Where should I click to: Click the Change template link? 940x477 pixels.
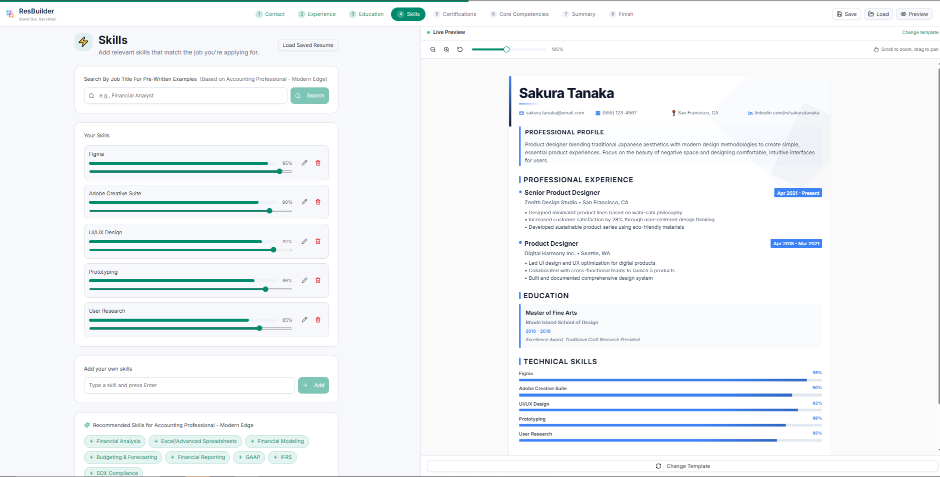(x=920, y=32)
